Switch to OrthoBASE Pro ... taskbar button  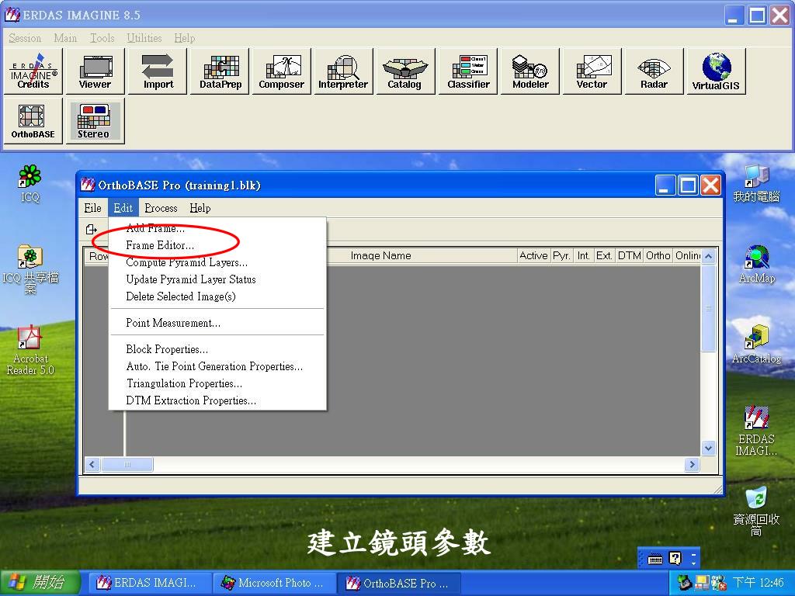pyautogui.click(x=399, y=584)
